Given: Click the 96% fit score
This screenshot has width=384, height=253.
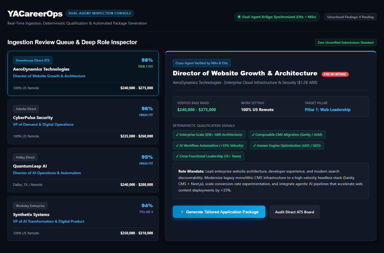Looking at the screenshot, I should tap(147, 109).
